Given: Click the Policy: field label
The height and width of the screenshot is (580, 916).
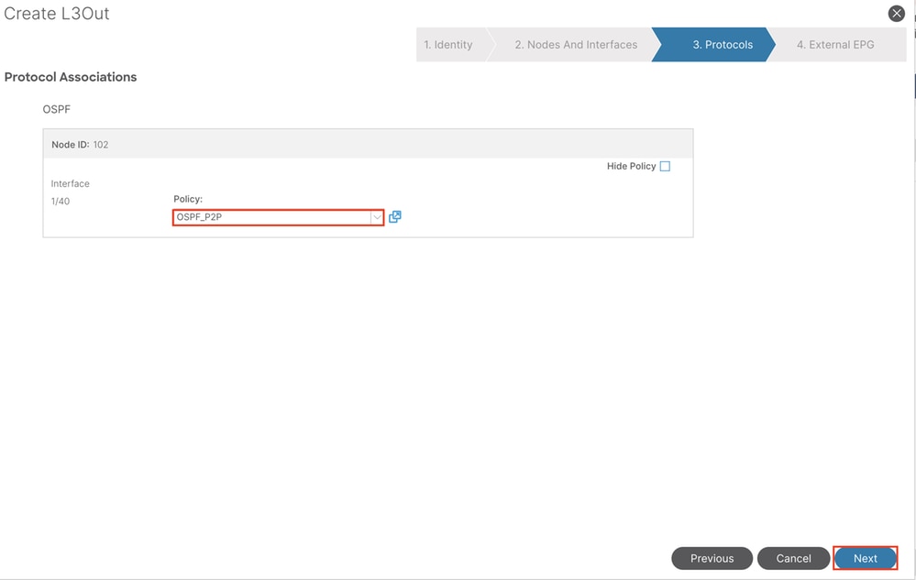Looking at the screenshot, I should point(188,199).
